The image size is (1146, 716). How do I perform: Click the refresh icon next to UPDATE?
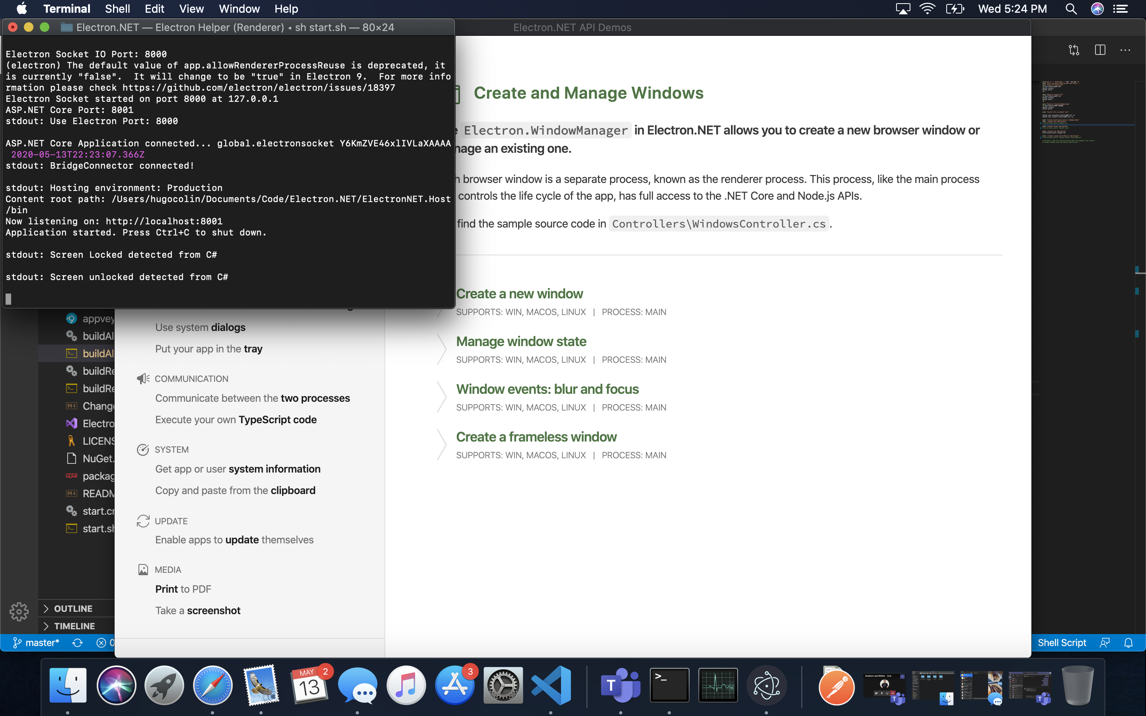pyautogui.click(x=143, y=520)
